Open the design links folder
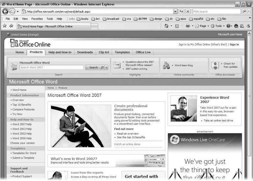Image resolution: width=253 pixels, height=181 pixels. point(156,19)
